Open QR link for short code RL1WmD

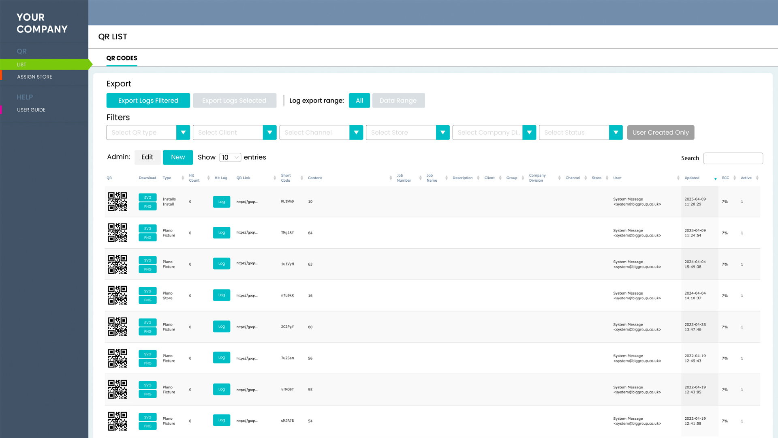pos(247,202)
